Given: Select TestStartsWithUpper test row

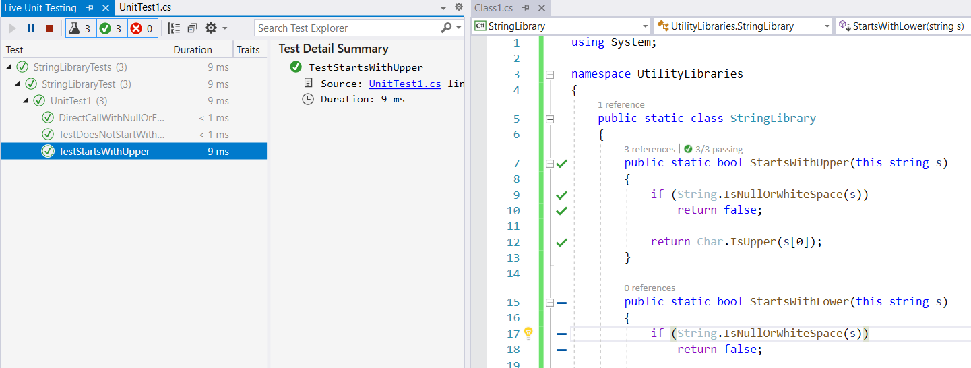Looking at the screenshot, I should pos(133,152).
